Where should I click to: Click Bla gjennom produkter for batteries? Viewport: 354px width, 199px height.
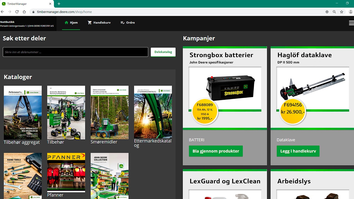click(216, 151)
